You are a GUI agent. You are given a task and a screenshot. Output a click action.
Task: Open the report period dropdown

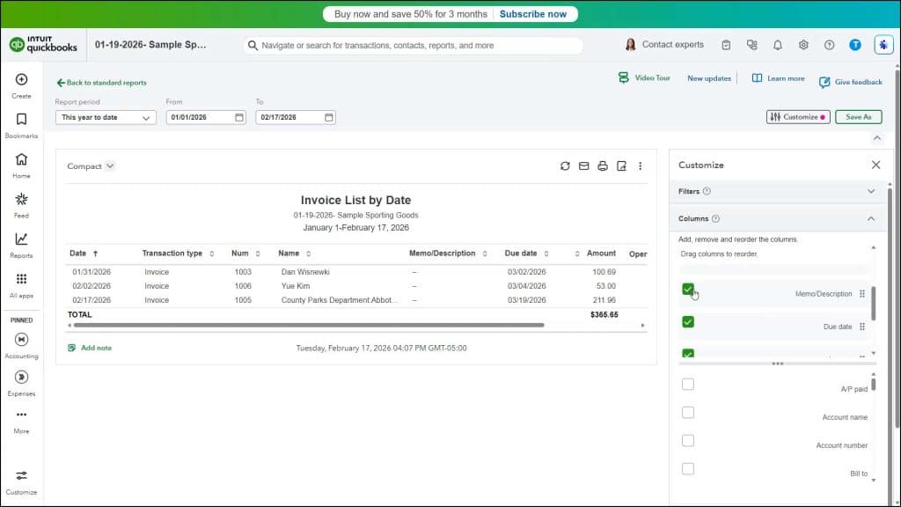click(105, 116)
